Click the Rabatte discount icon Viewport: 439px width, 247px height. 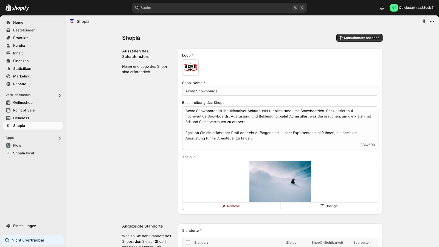[8, 84]
